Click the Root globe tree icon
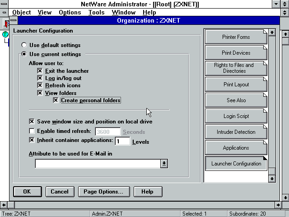289x217 pixels. pyautogui.click(x=5, y=34)
